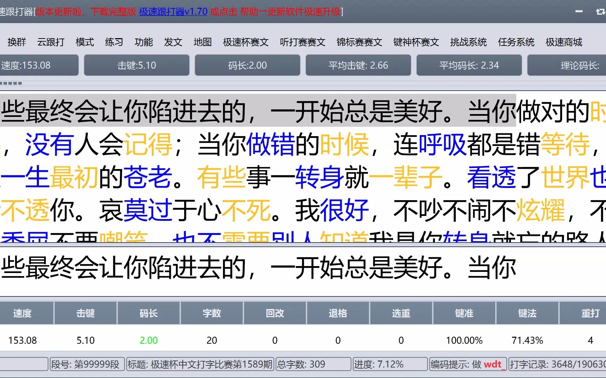The width and height of the screenshot is (606, 378).
Task: Click the red 帮助→更新软件极速升级 text
Action: (x=290, y=12)
